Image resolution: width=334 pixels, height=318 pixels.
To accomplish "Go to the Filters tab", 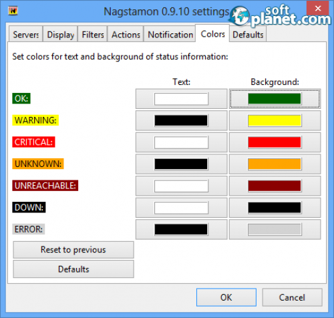I will pyautogui.click(x=93, y=34).
